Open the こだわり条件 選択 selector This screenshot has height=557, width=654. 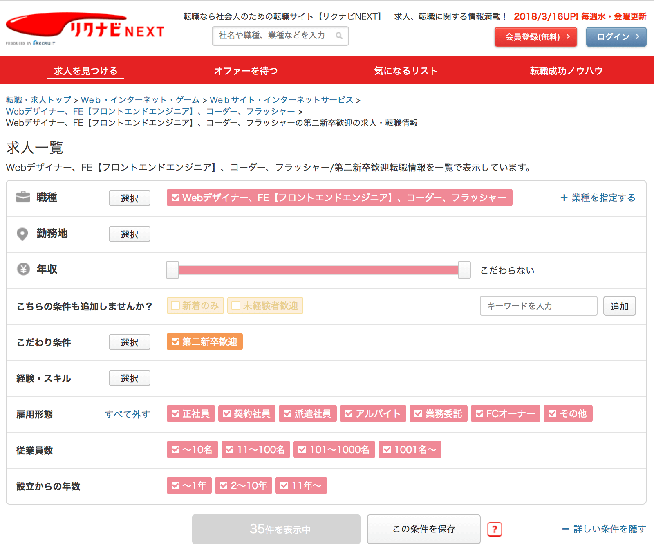(x=130, y=342)
